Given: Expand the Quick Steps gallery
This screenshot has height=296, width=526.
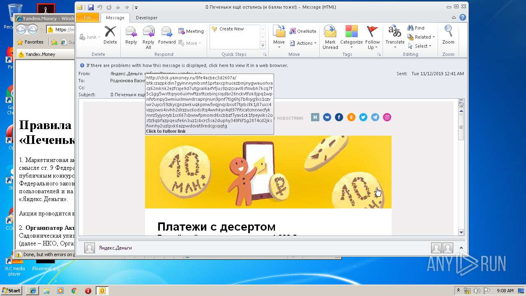Looking at the screenshot, I should click(263, 46).
